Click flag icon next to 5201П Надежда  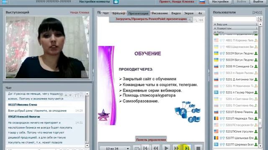[x=216, y=118]
